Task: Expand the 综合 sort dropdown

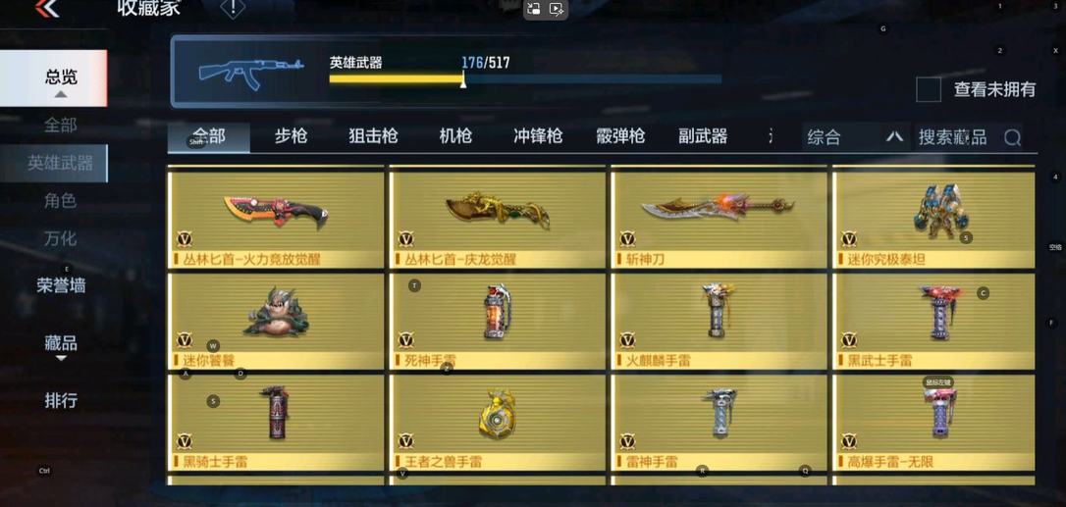Action: (x=853, y=137)
